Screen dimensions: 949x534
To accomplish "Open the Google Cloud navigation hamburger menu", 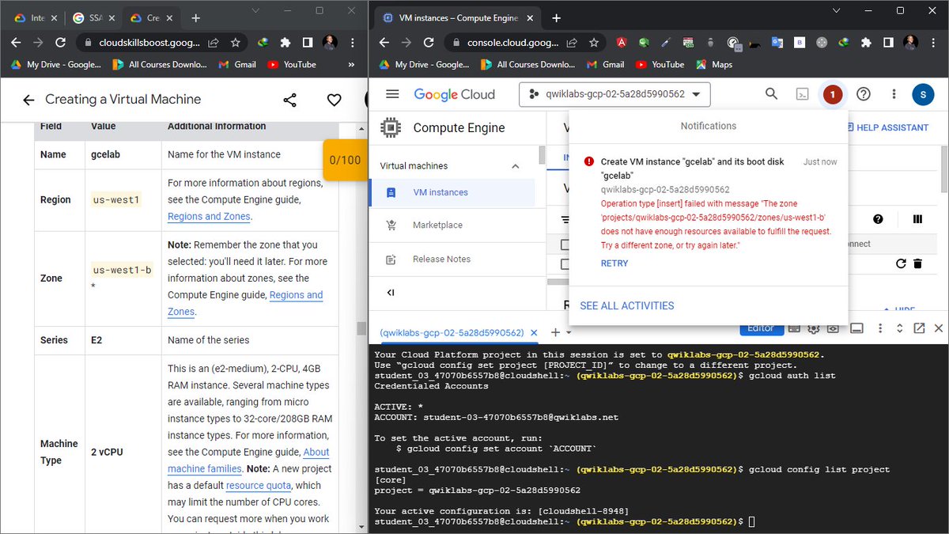I will [x=392, y=94].
